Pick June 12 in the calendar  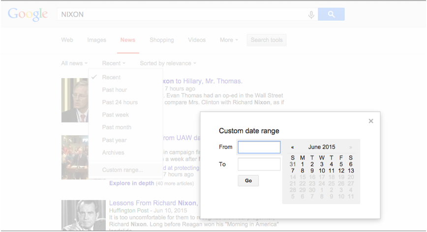click(x=341, y=171)
